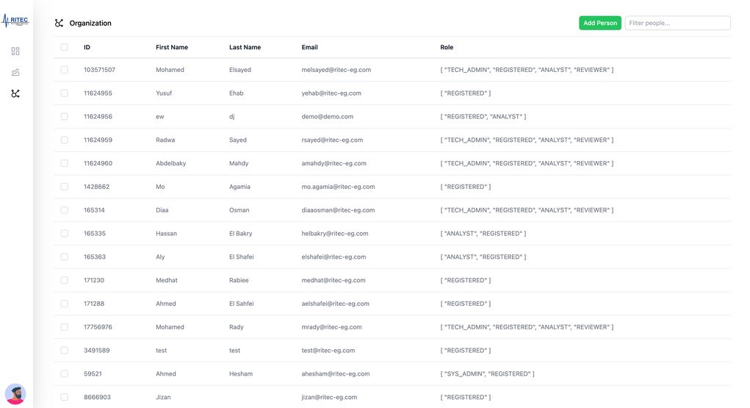Click the Last Name column header
The height and width of the screenshot is (408, 750).
point(245,47)
